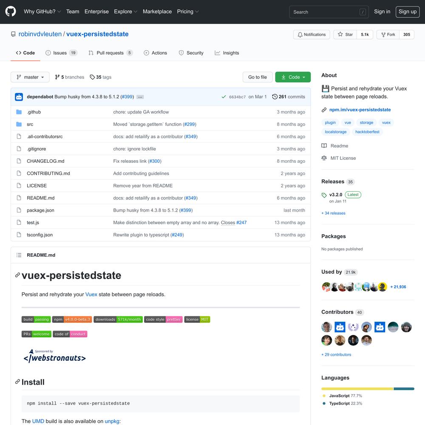This screenshot has height=425, width=425.
Task: Click the 5.1k stargazers count
Action: click(365, 34)
